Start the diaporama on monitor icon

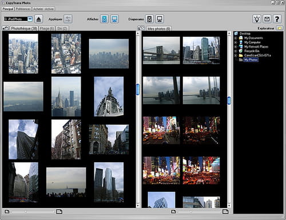[x=160, y=19]
